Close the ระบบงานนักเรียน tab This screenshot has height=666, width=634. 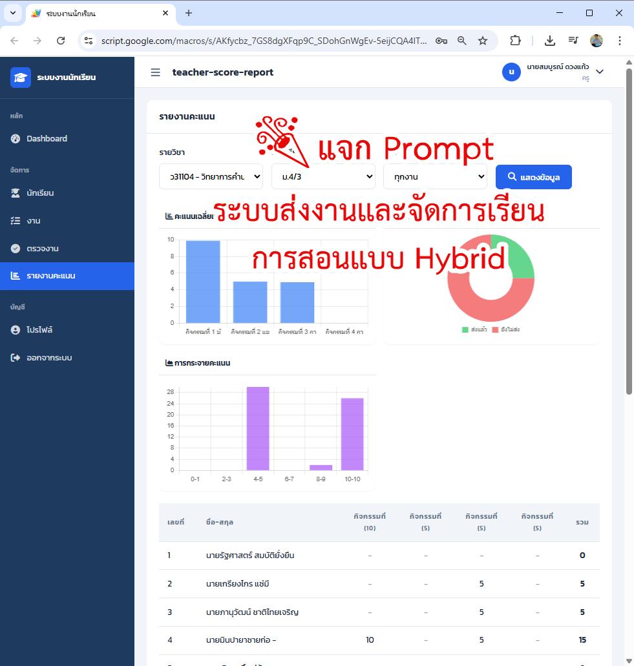pyautogui.click(x=165, y=13)
